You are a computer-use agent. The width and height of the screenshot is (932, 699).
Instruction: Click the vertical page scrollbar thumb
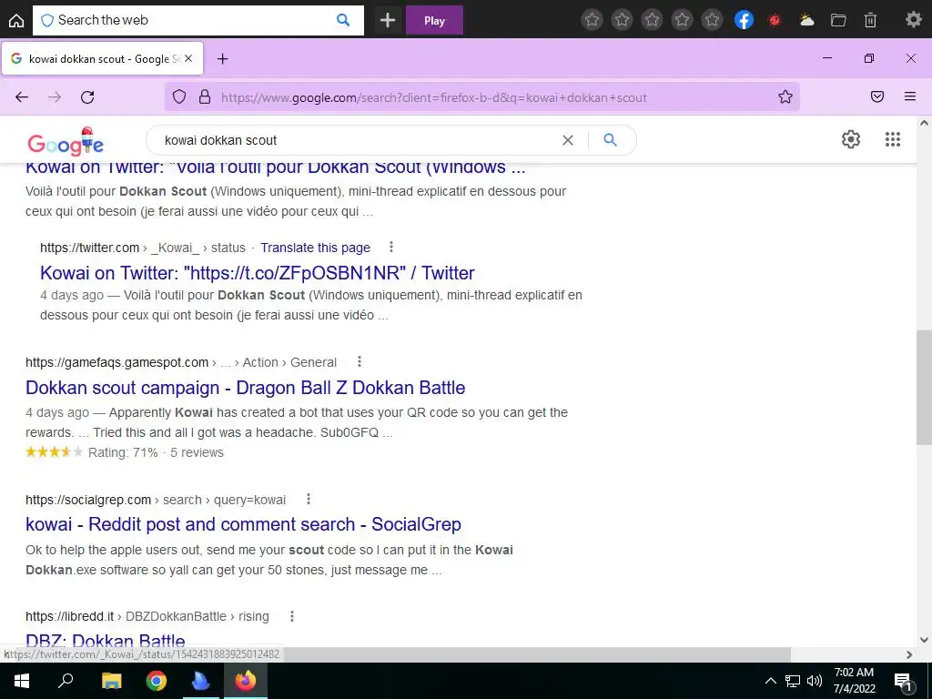[x=924, y=388]
